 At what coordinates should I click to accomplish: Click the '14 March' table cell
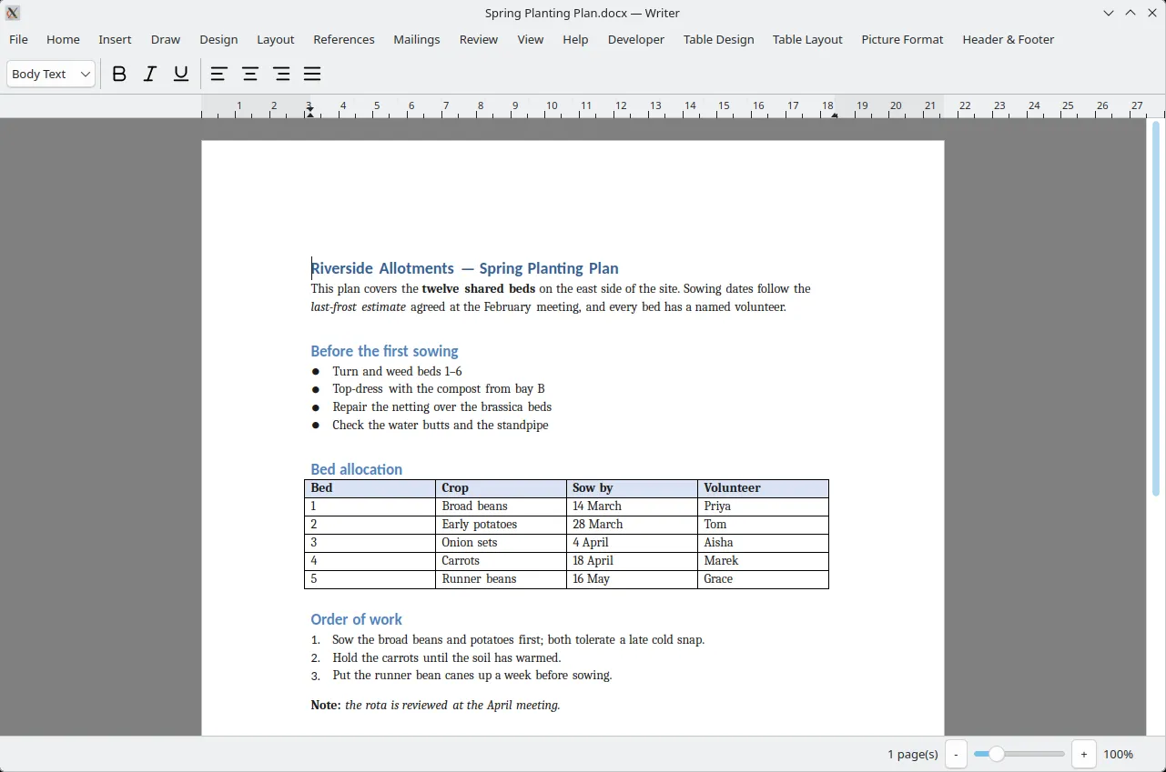(632, 506)
